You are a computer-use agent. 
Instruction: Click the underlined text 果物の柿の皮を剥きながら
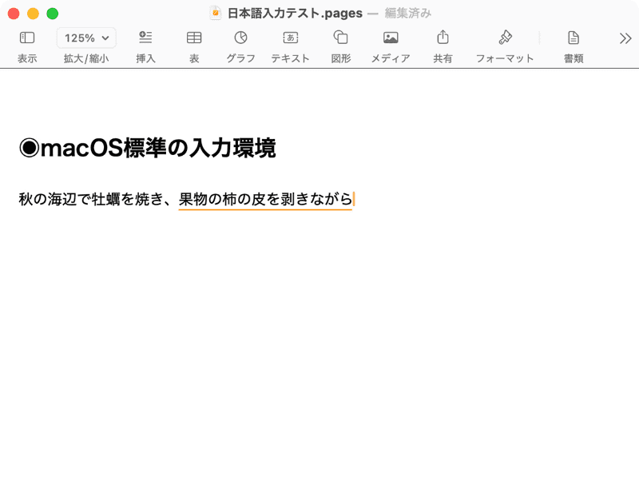coord(265,199)
